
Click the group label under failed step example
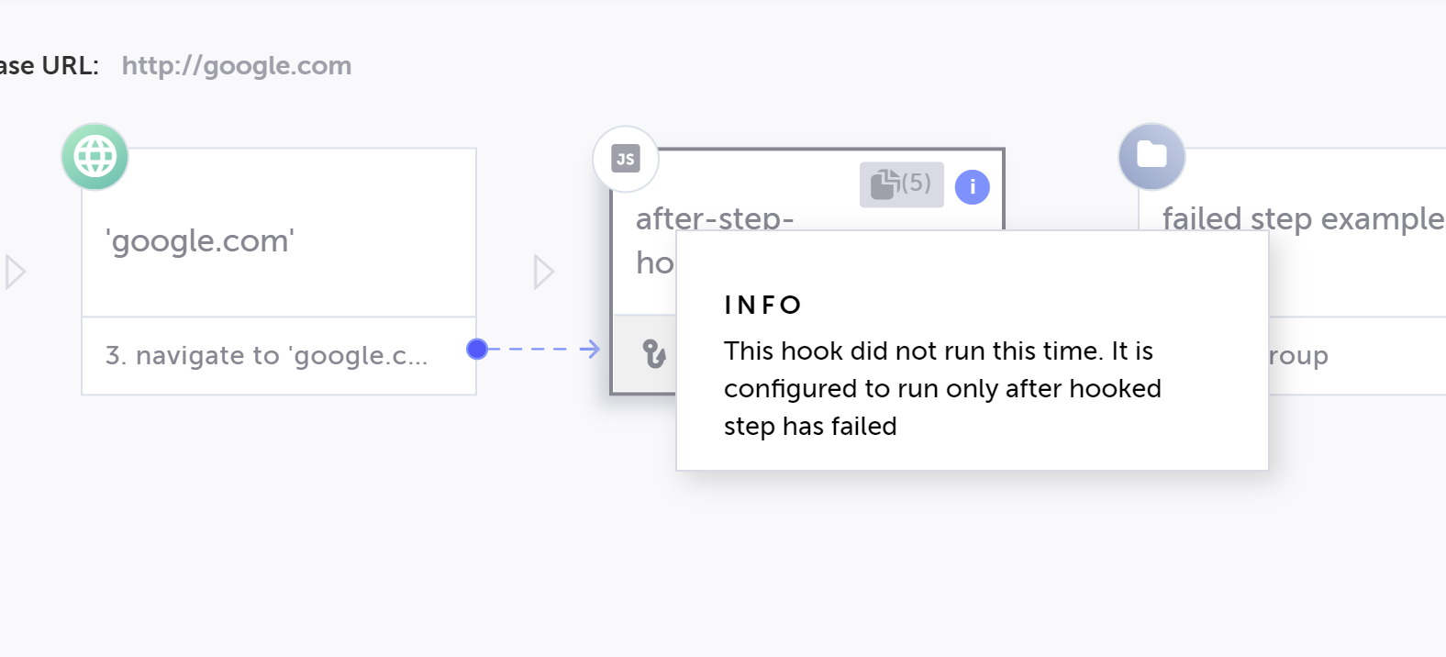(1298, 356)
